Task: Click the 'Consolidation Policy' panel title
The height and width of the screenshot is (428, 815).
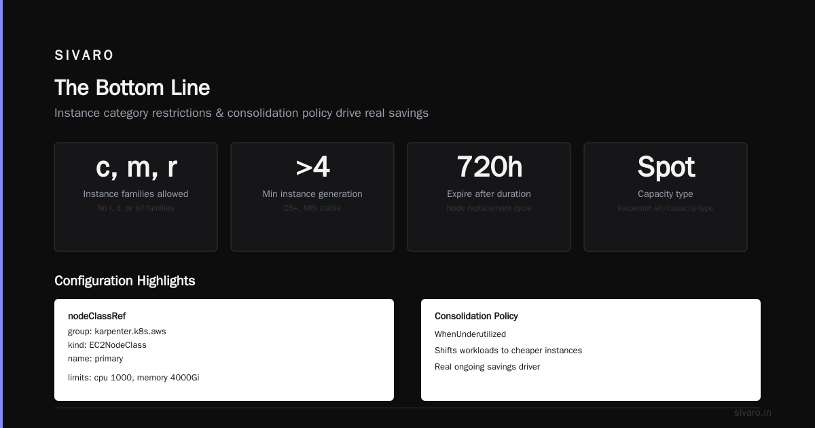Action: click(476, 316)
